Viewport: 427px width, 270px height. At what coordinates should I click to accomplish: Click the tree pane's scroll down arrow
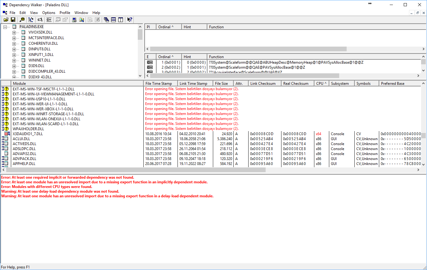[140, 76]
